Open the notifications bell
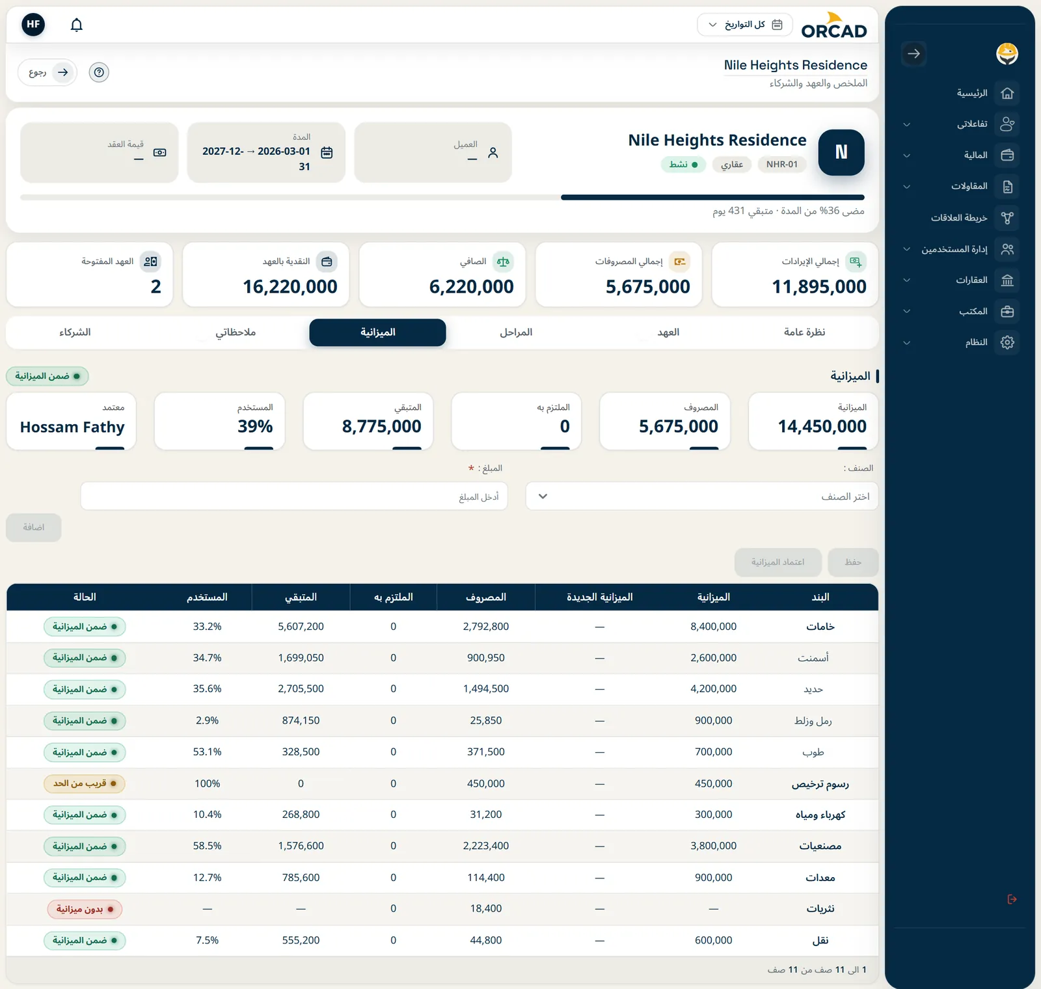The height and width of the screenshot is (989, 1041). click(x=77, y=25)
